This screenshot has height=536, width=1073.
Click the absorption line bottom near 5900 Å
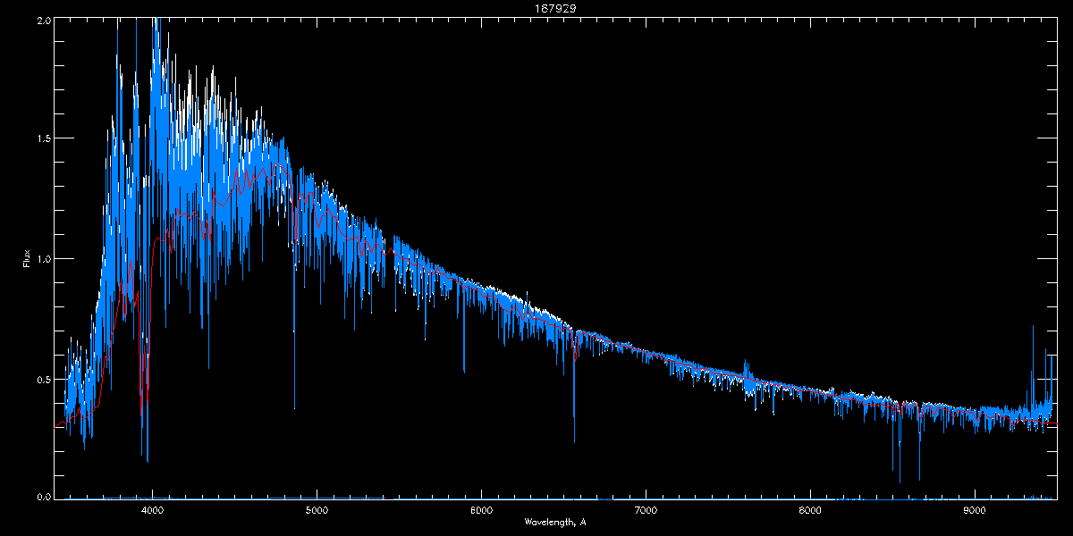[464, 370]
